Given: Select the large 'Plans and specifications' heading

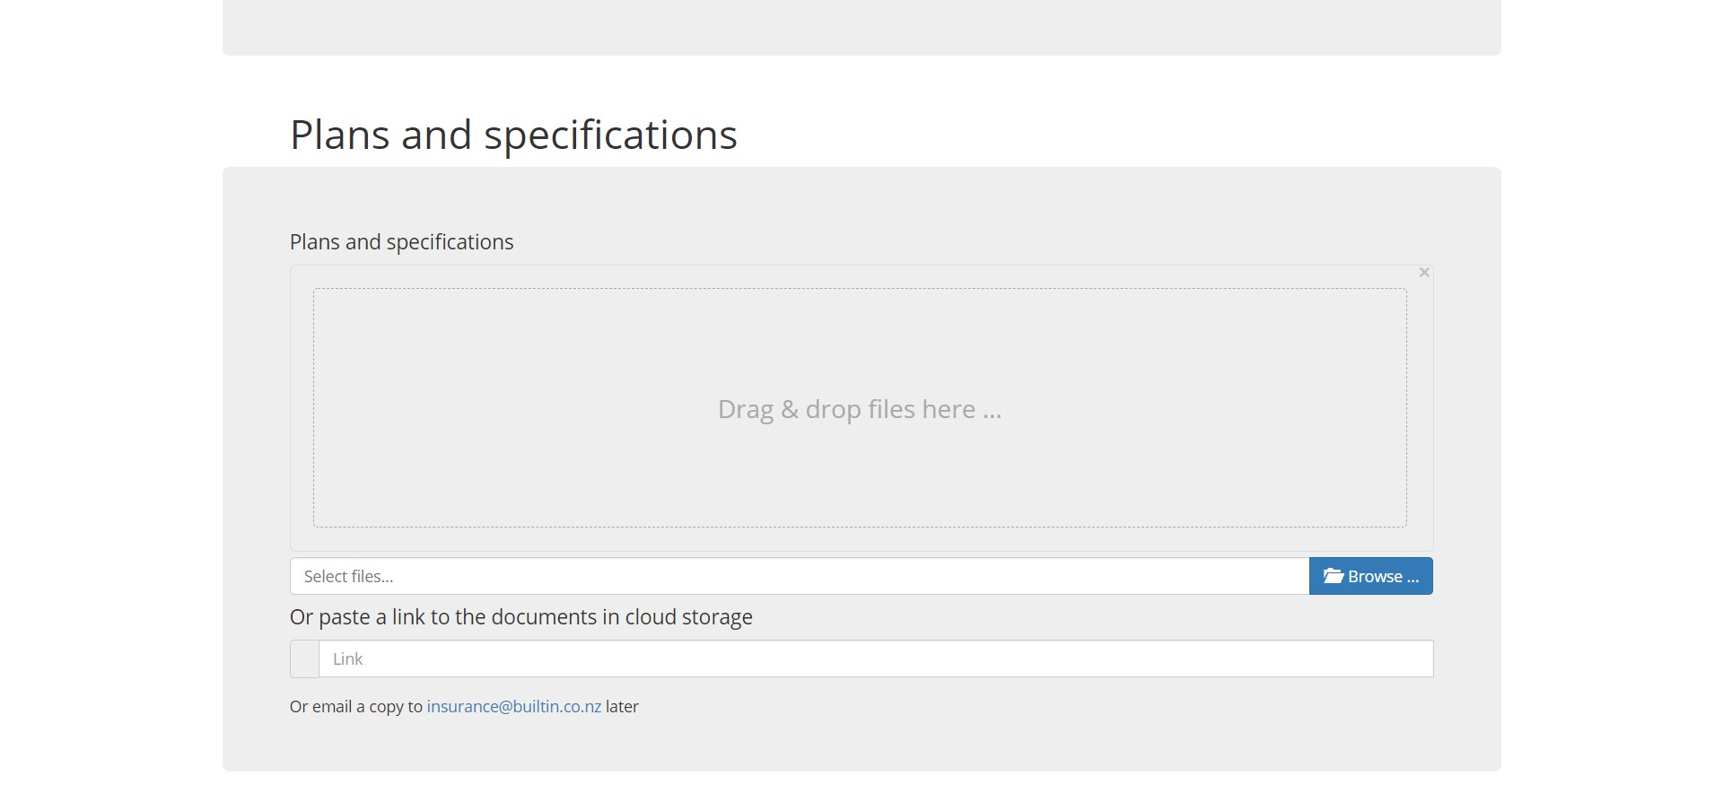Looking at the screenshot, I should 513,135.
